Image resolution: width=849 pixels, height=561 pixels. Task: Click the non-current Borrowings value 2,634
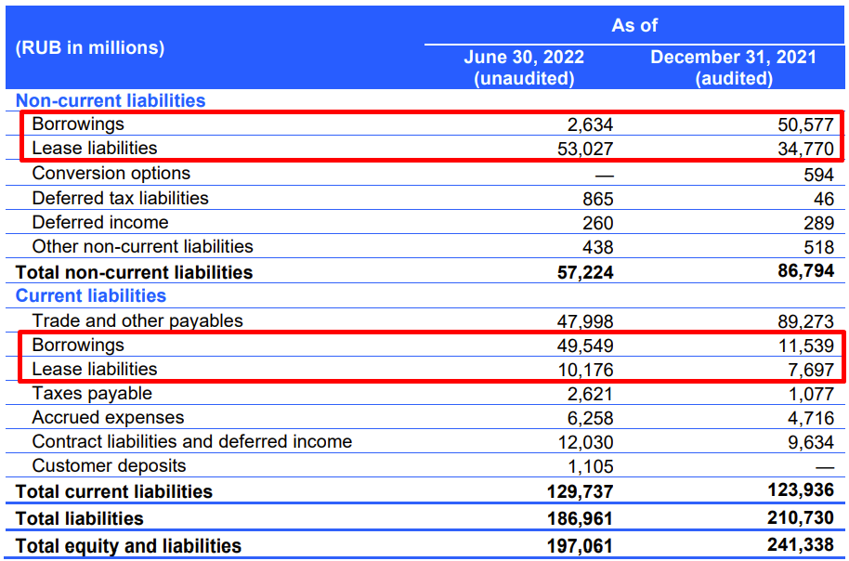tap(590, 125)
